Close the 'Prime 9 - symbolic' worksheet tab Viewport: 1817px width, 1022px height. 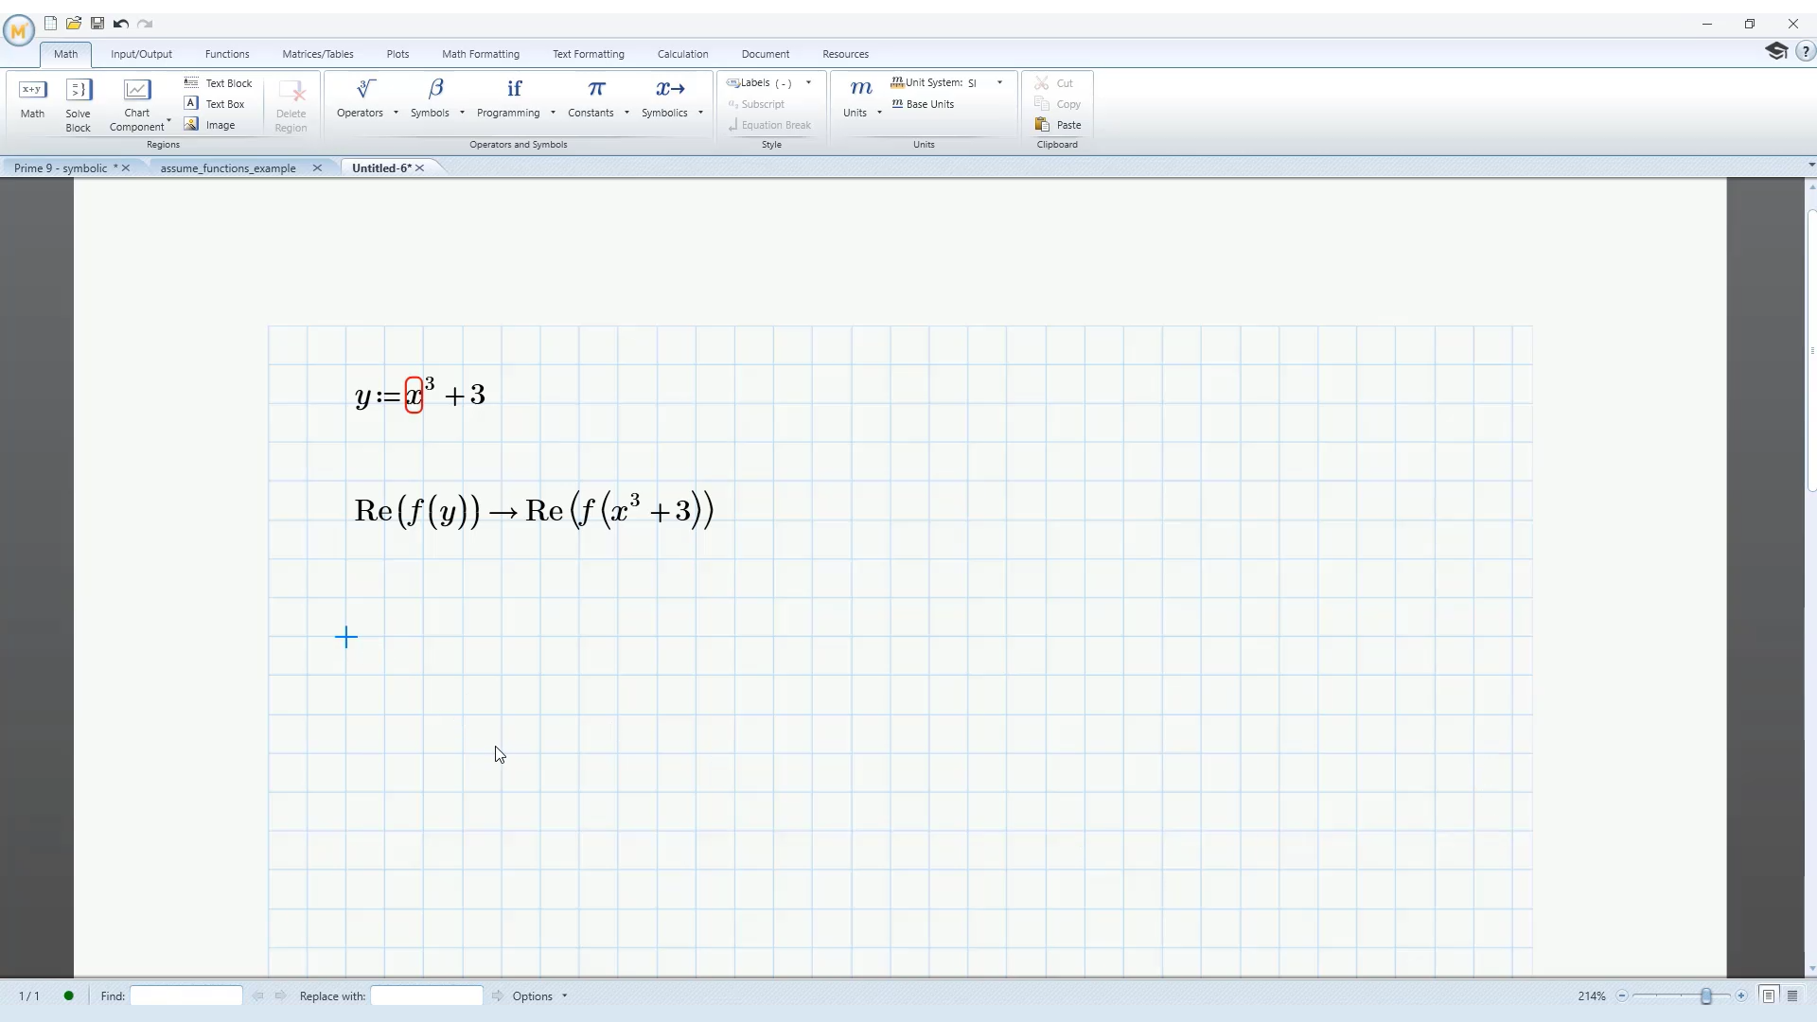126,168
